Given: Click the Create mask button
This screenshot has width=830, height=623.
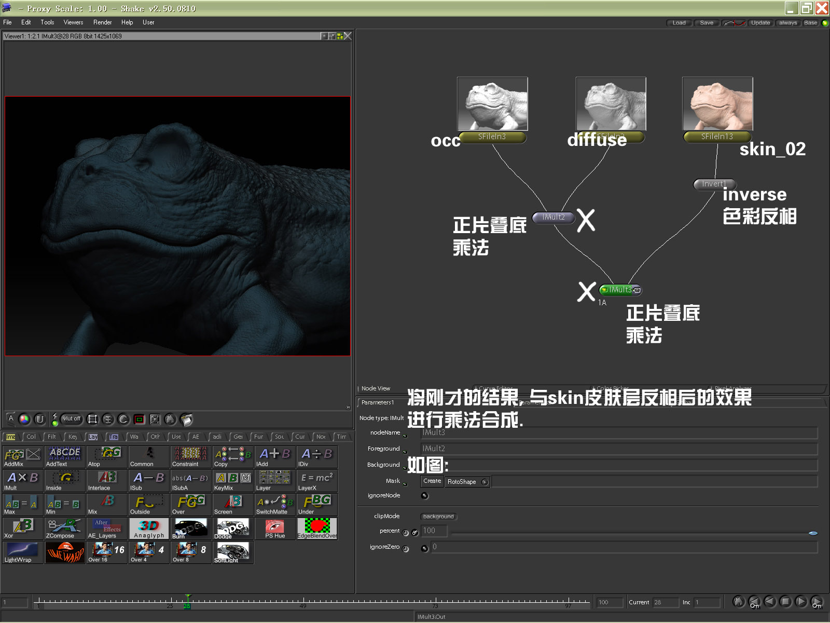Looking at the screenshot, I should pos(432,481).
